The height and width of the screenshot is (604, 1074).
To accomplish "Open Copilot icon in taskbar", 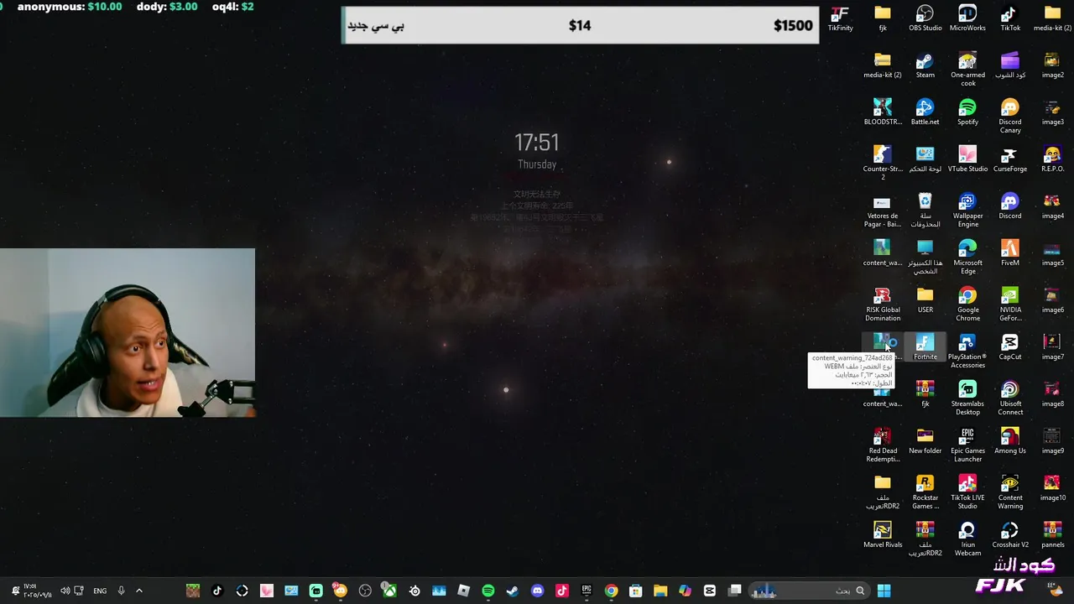I will point(685,591).
